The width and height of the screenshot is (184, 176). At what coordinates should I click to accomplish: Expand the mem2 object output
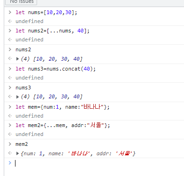17,153
